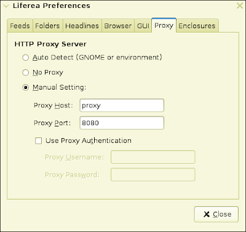Image resolution: width=246 pixels, height=232 pixels.
Task: Click the window menu arrow in title bar
Action: coord(6,6)
